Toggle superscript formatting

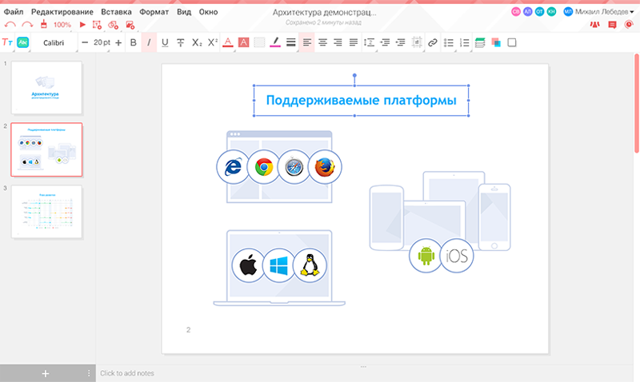213,42
